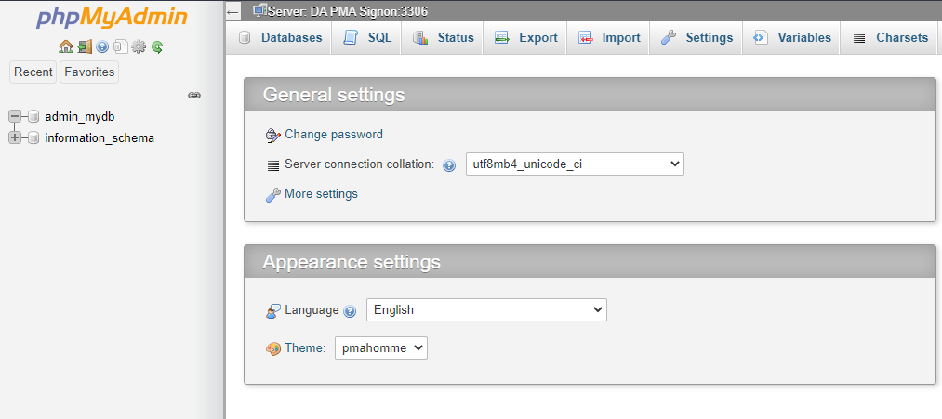942x419 pixels.
Task: Click the chain link icon in sidebar
Action: (x=194, y=95)
